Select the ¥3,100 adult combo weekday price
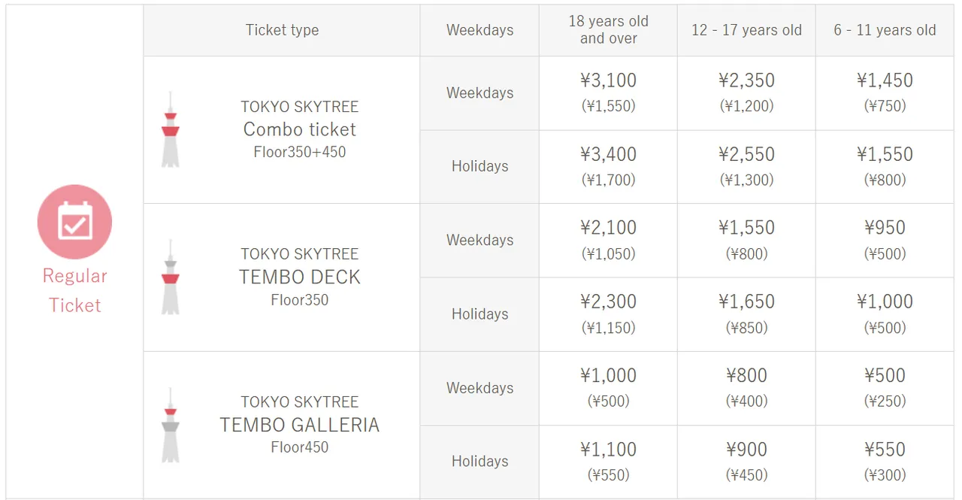The width and height of the screenshot is (962, 500). [x=608, y=80]
